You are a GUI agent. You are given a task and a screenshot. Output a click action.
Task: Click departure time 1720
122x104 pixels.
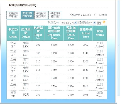click(x=54, y=87)
